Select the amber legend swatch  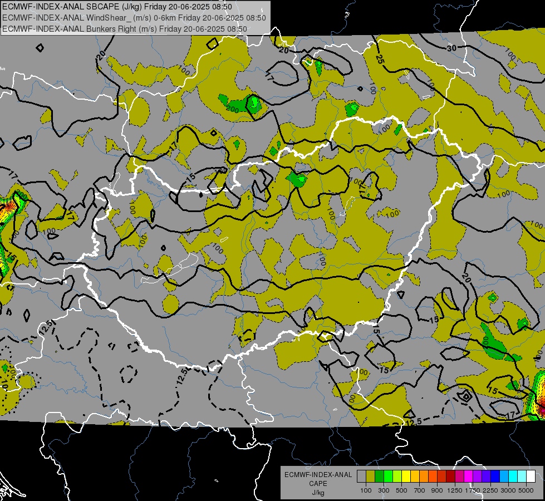pyautogui.click(x=415, y=476)
